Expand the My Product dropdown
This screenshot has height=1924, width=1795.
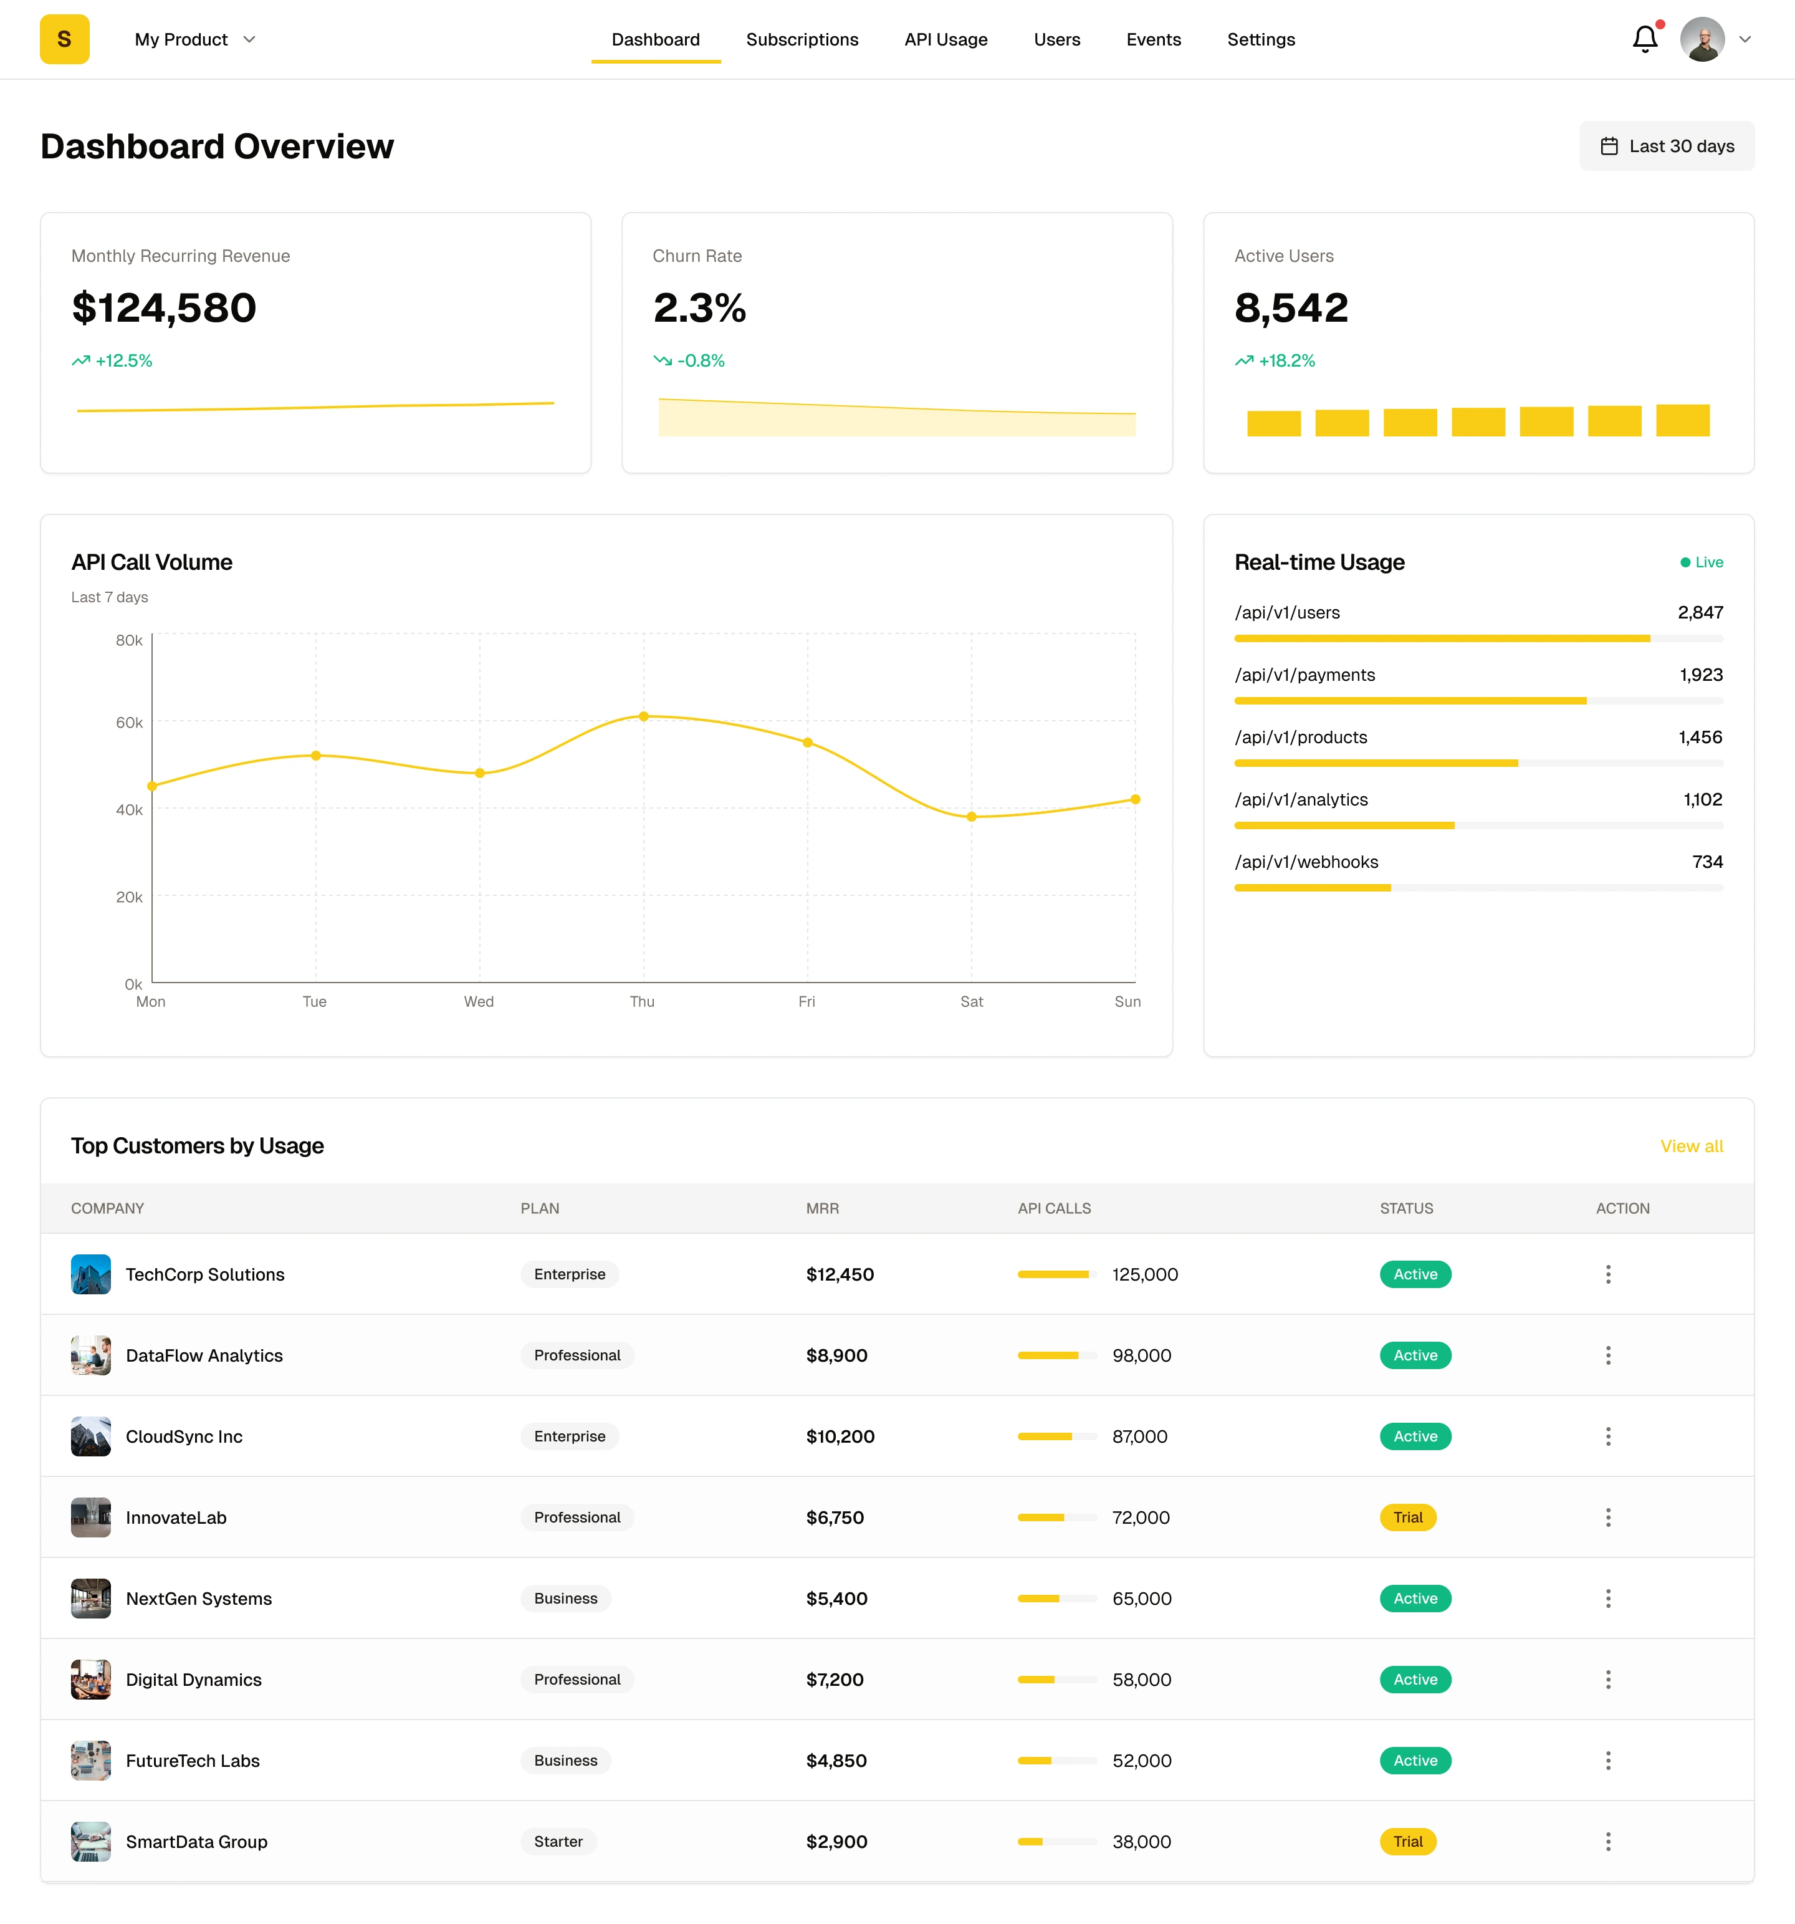click(194, 40)
